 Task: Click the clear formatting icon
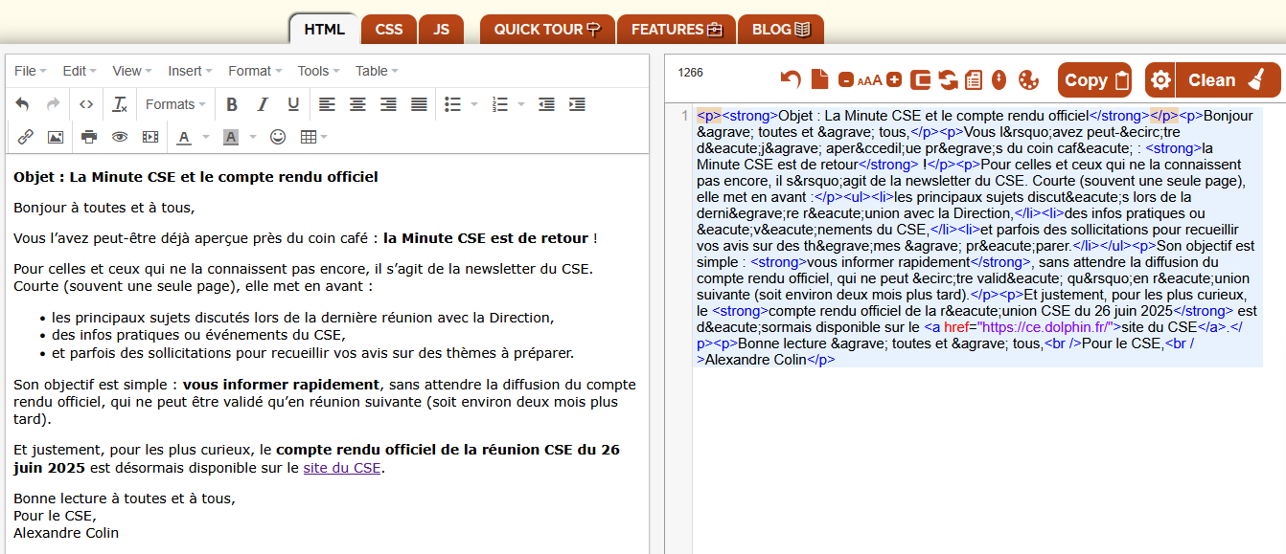point(120,104)
